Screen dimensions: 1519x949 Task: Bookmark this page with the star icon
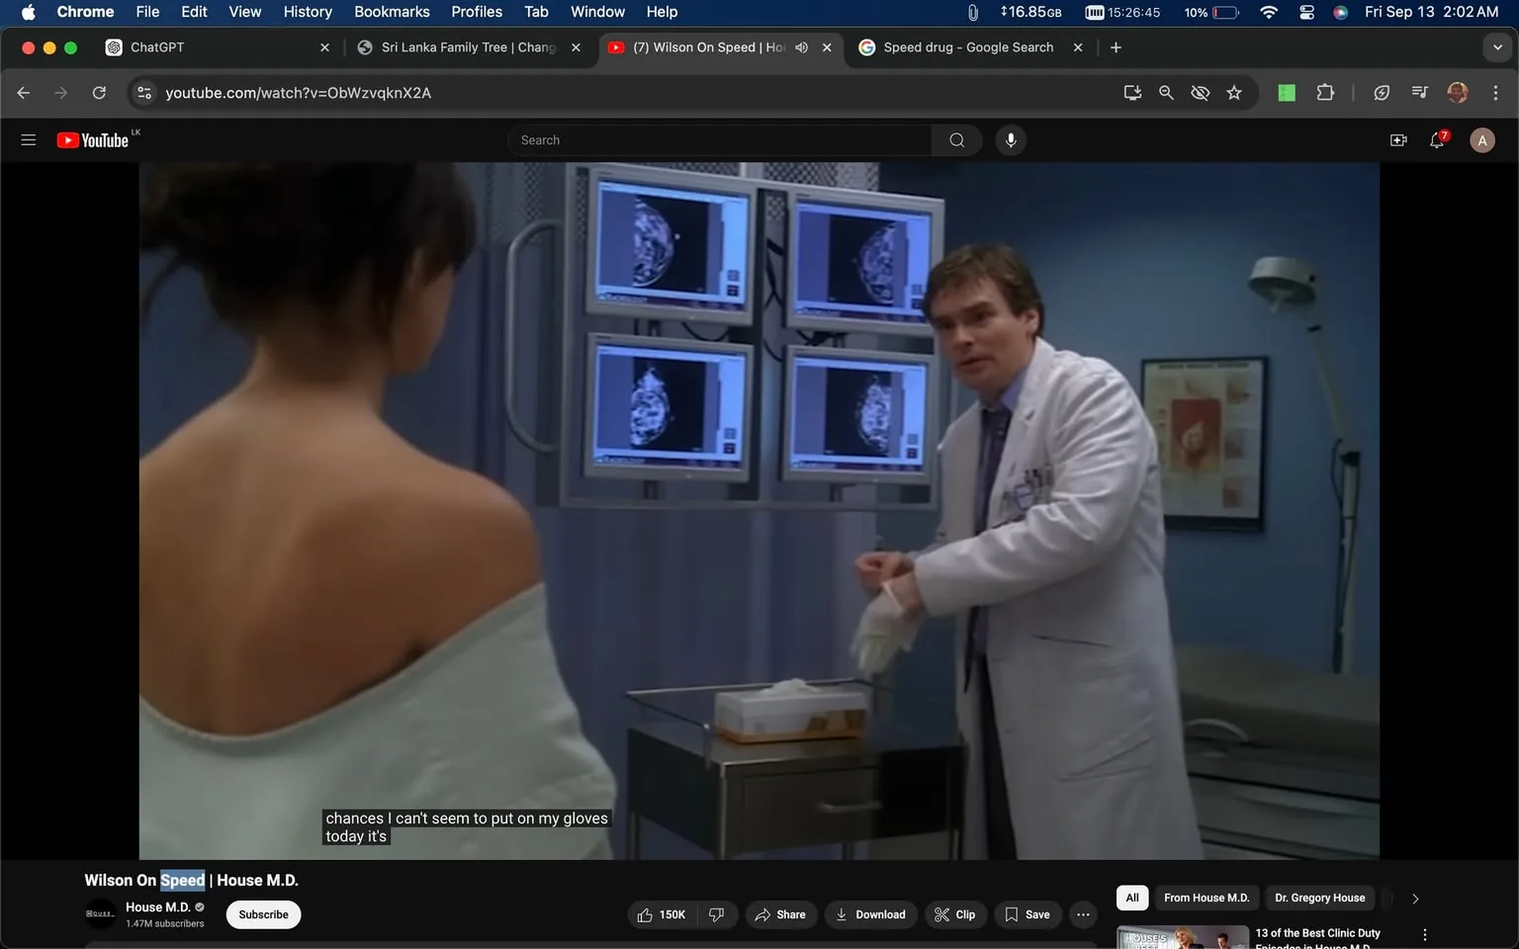point(1233,92)
